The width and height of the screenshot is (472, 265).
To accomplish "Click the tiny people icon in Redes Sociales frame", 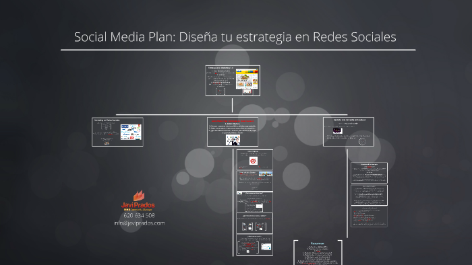I will (x=107, y=143).
